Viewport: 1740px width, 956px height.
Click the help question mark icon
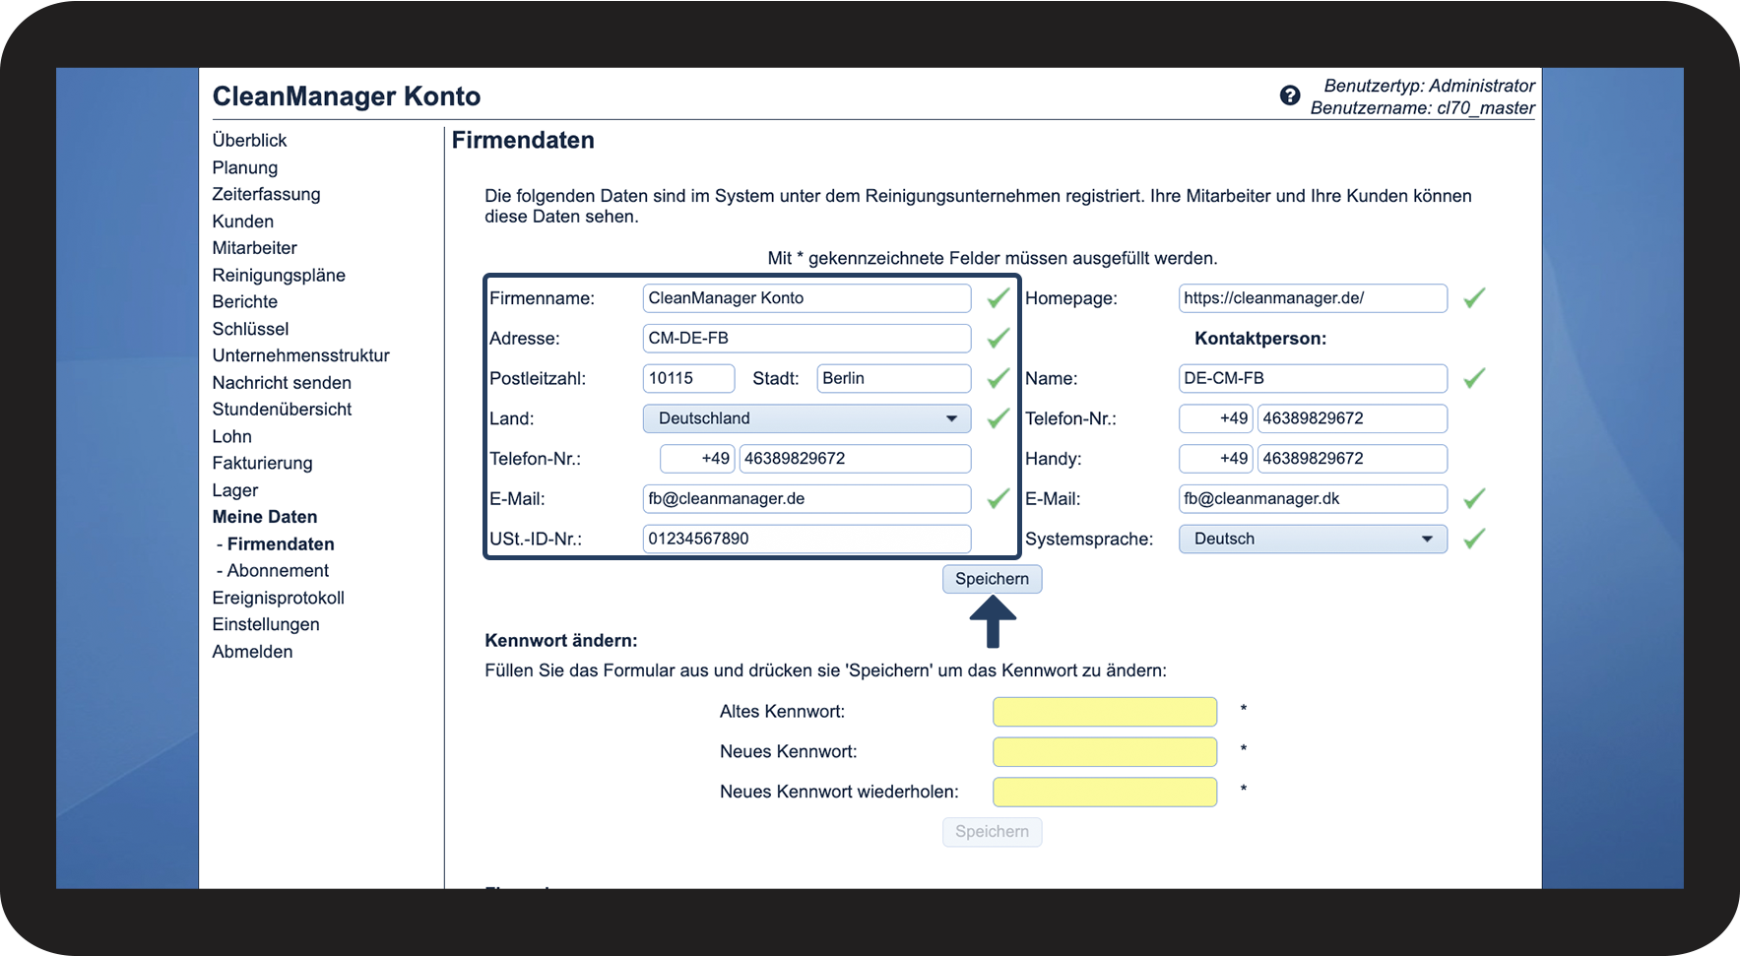(x=1289, y=96)
